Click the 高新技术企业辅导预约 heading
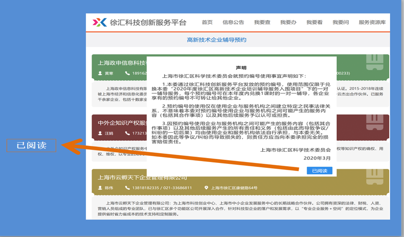The width and height of the screenshot is (404, 237). point(216,40)
